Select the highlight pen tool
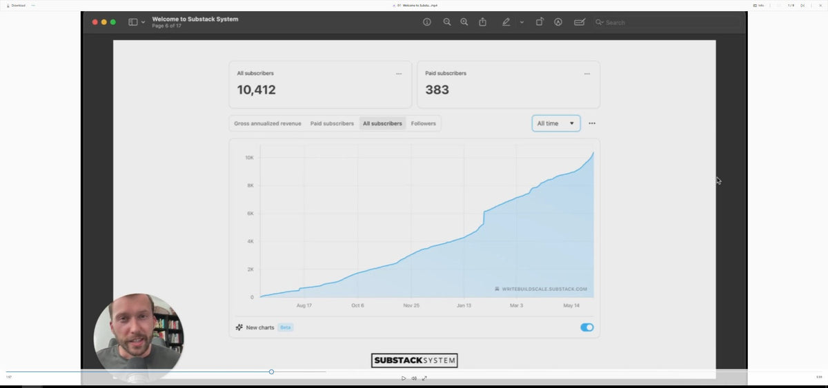Image resolution: width=828 pixels, height=388 pixels. [506, 22]
